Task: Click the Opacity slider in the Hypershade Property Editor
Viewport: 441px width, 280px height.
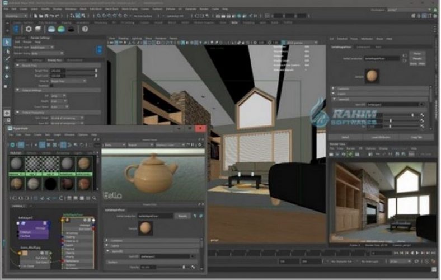Action: (171, 268)
